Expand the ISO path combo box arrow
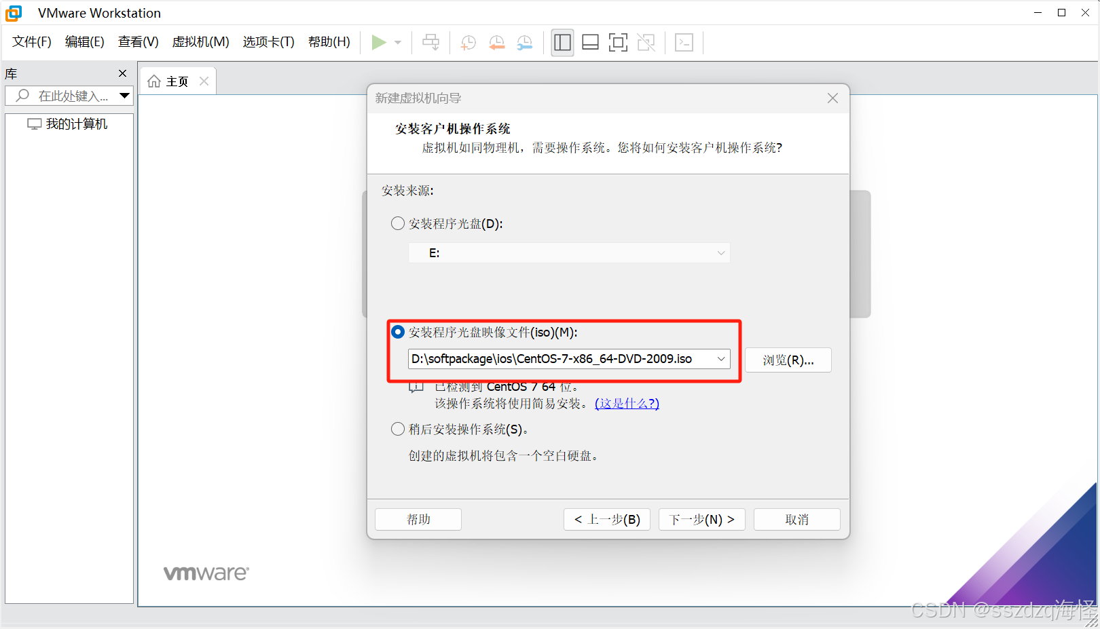 (x=721, y=359)
